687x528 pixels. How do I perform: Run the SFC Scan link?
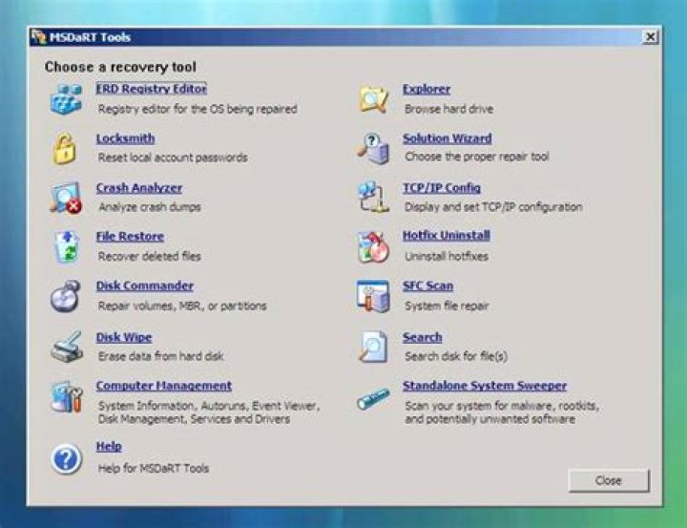coord(427,285)
